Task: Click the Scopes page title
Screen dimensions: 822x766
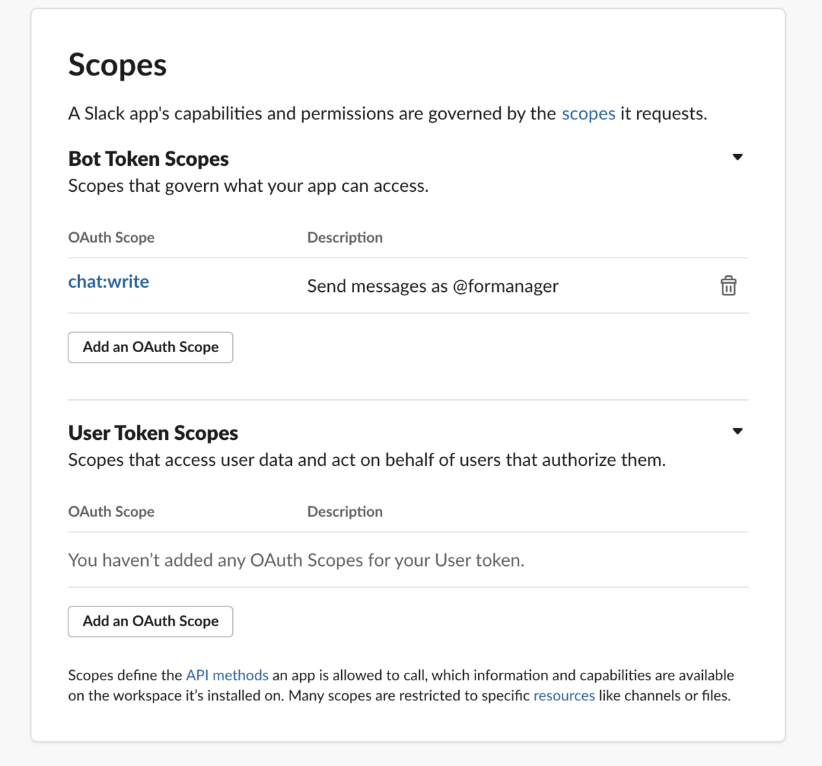Action: [x=117, y=64]
